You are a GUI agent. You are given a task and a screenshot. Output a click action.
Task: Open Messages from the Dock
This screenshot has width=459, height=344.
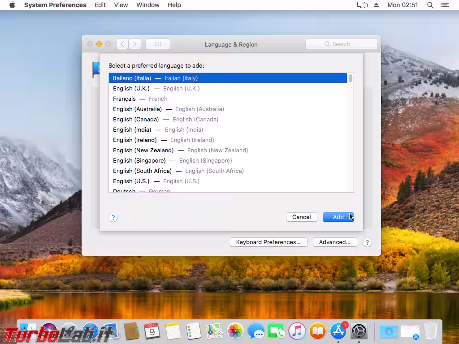point(256,331)
